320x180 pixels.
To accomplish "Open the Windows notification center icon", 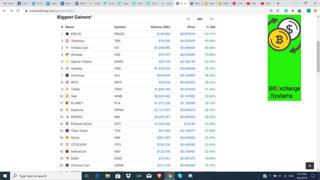I will pyautogui.click(x=313, y=176).
